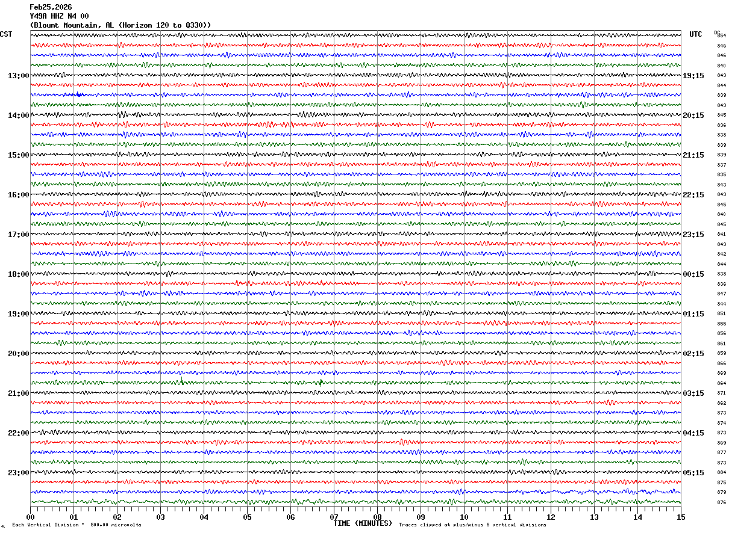The width and height of the screenshot is (729, 533).
Task: Click the DC offset value 847
Action: (x=721, y=294)
